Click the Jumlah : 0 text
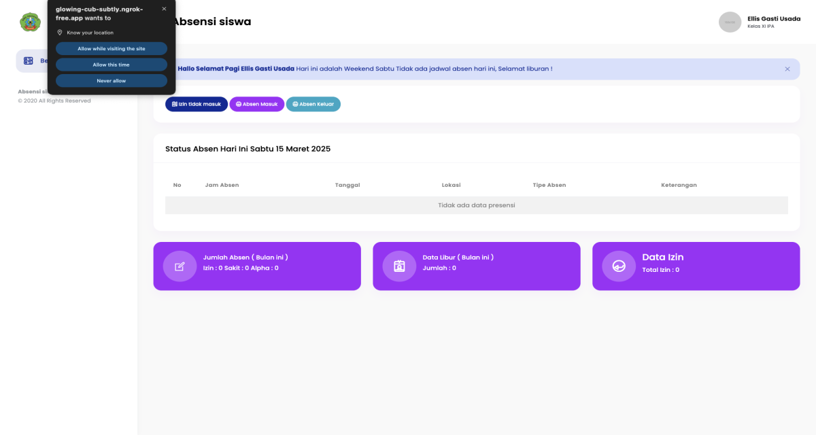816x435 pixels. point(439,268)
